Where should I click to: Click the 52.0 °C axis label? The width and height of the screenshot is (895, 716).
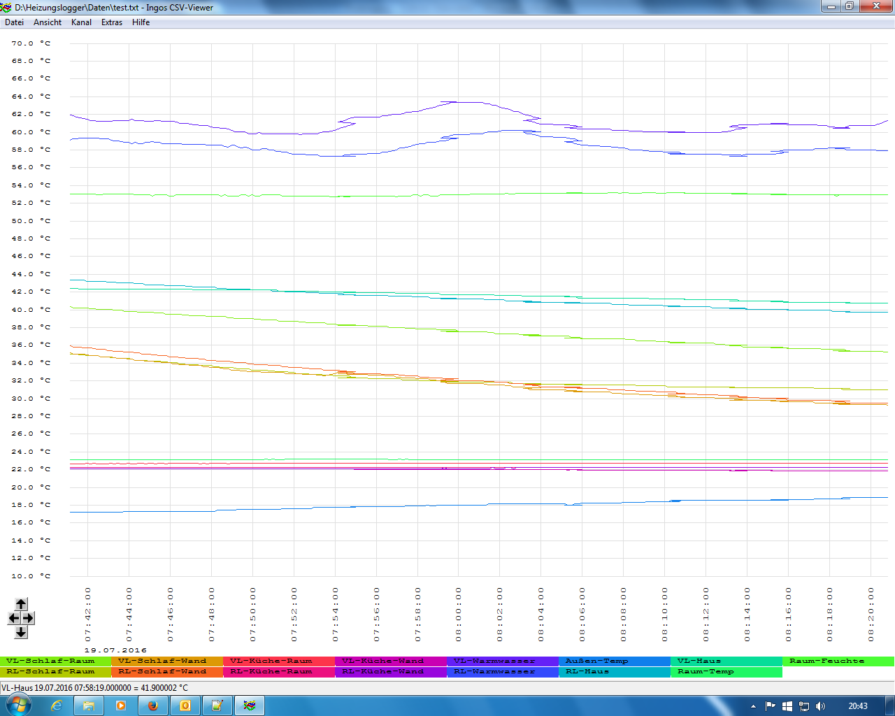click(31, 203)
